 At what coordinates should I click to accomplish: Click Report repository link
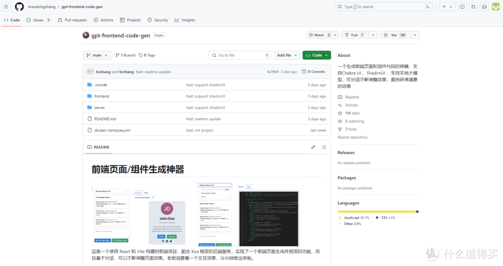[352, 137]
